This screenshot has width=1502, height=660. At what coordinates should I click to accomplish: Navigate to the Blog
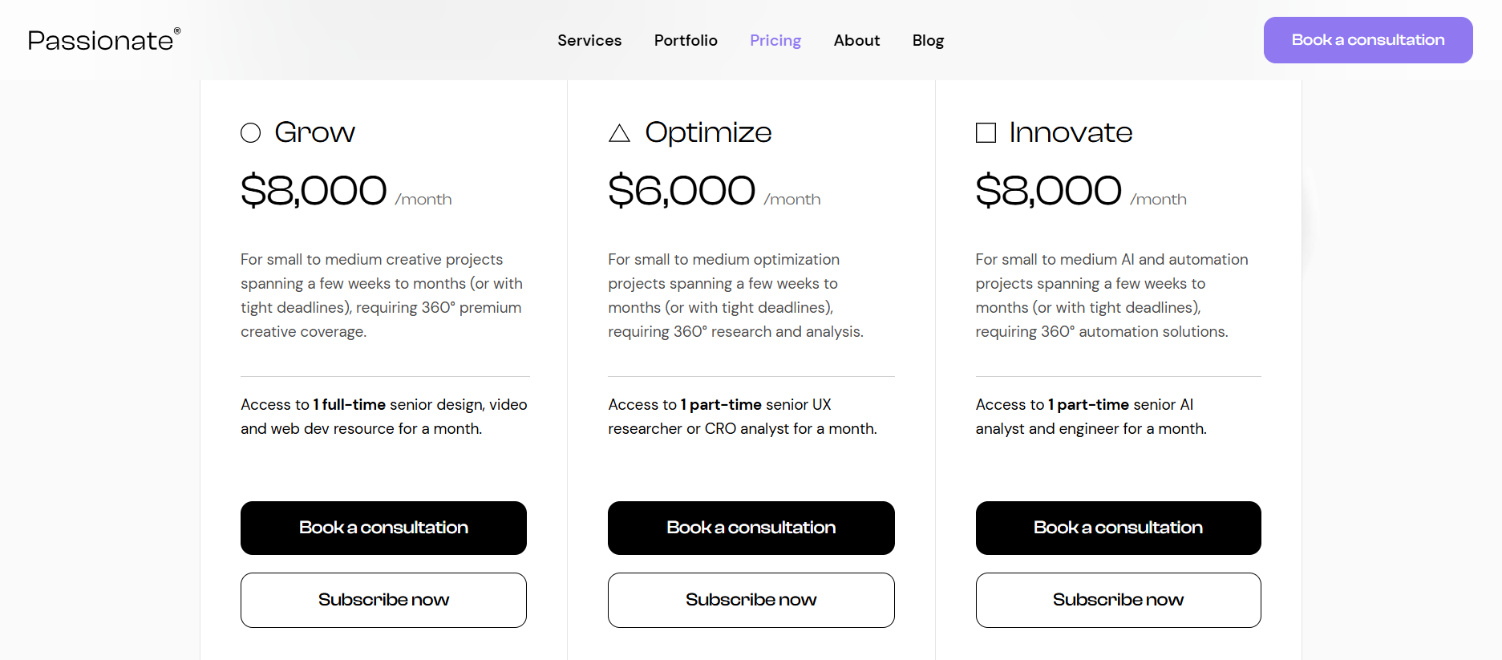tap(928, 40)
